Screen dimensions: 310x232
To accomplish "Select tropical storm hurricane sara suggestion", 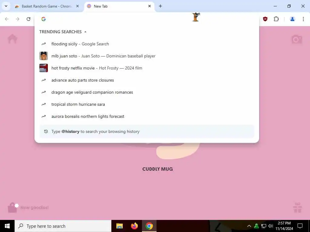I will click(147, 104).
